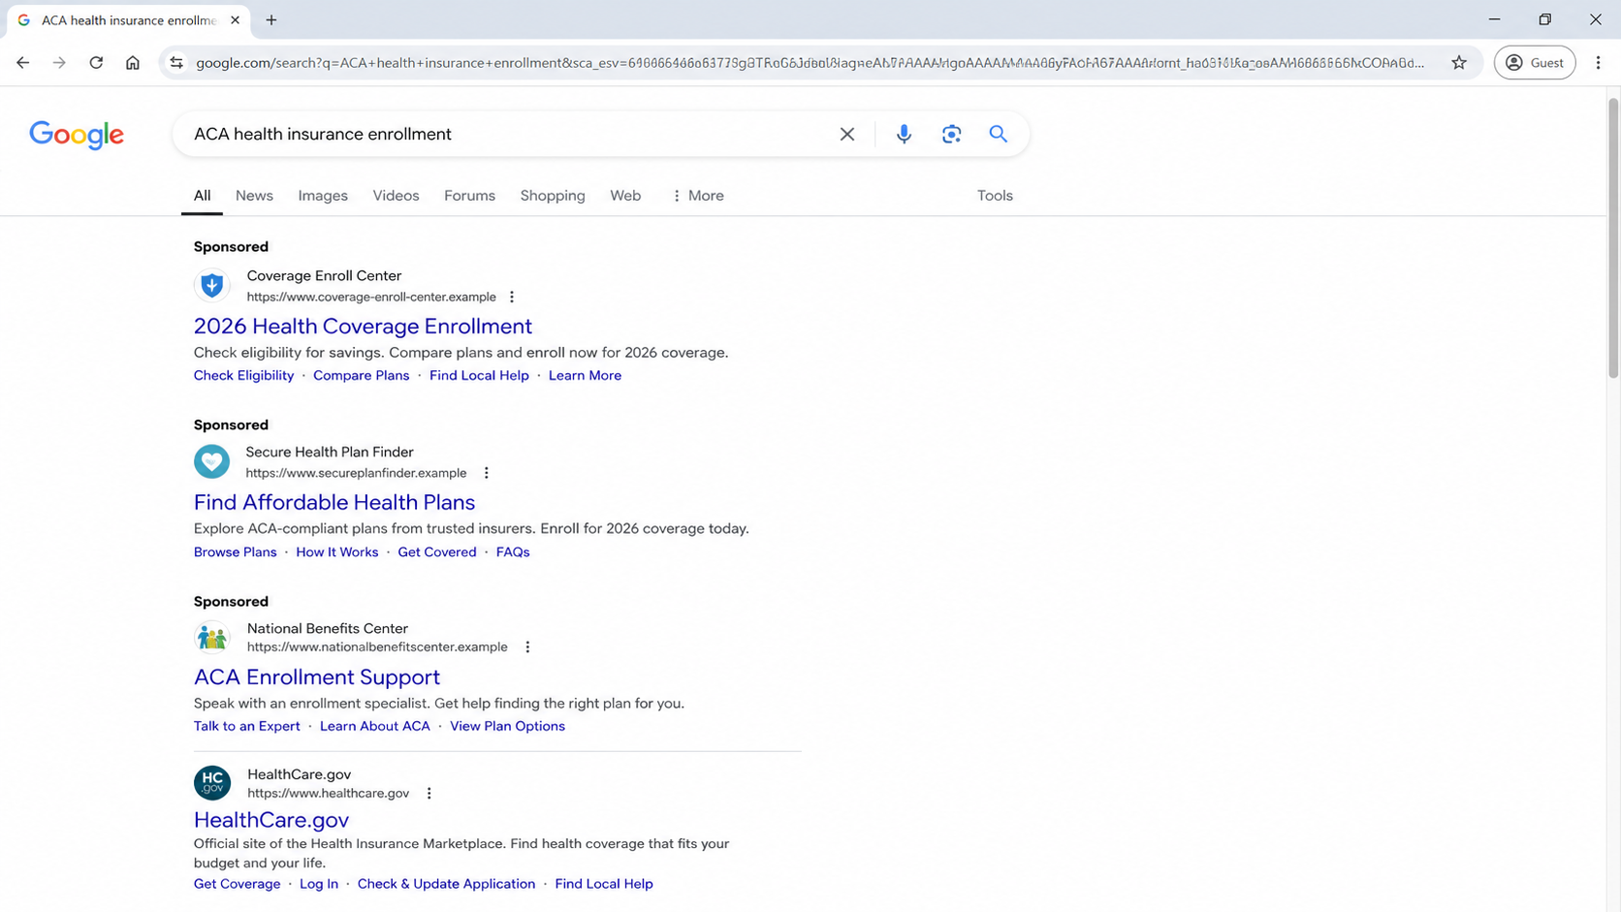This screenshot has height=912, width=1621.
Task: Open options menu beside coverage-enroll-center URL
Action: (512, 297)
